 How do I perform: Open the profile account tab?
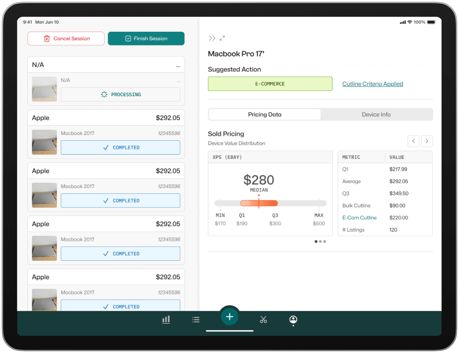(293, 320)
